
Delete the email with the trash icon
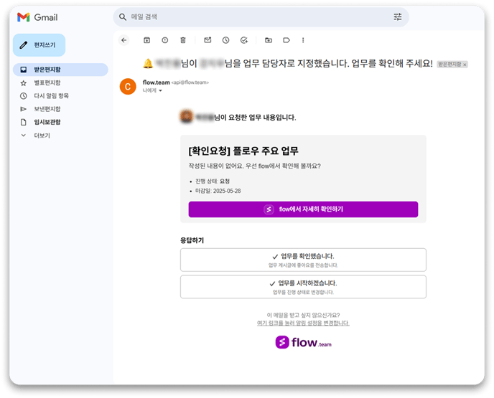pos(183,40)
